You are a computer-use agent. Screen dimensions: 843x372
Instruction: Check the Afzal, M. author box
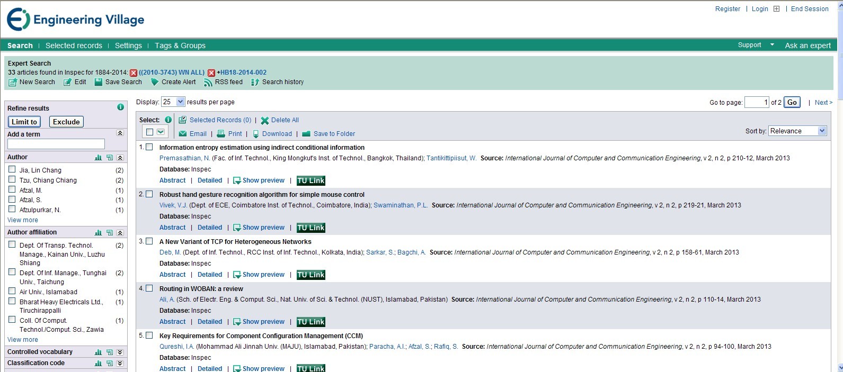[x=12, y=189]
